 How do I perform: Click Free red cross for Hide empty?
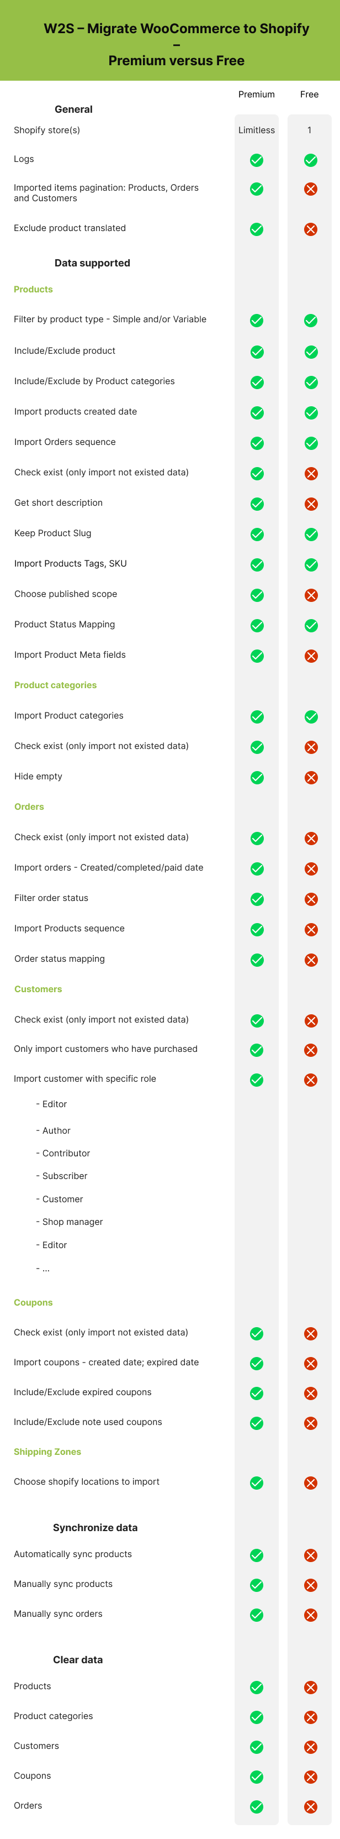pos(311,777)
